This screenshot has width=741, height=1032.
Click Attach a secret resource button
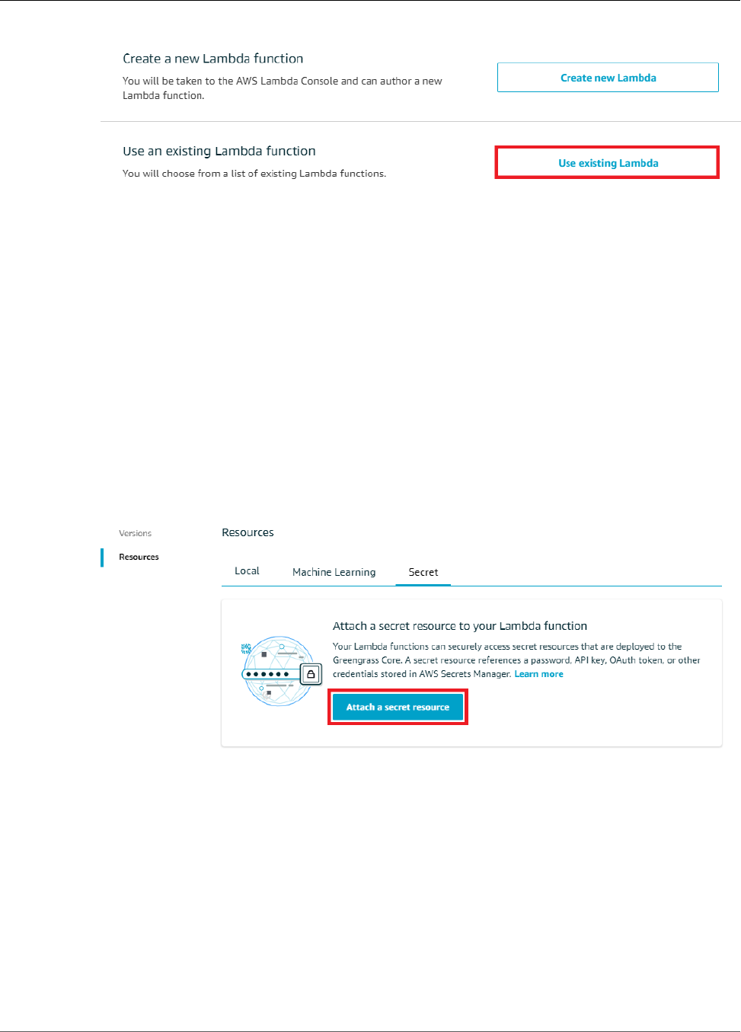398,707
